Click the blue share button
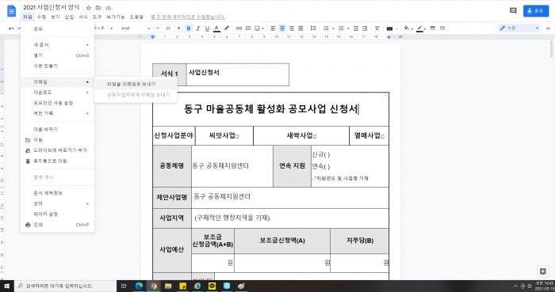This screenshot has width=555, height=292. [x=536, y=11]
